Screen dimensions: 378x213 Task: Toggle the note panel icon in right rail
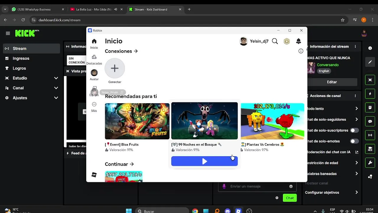pyautogui.click(x=370, y=108)
